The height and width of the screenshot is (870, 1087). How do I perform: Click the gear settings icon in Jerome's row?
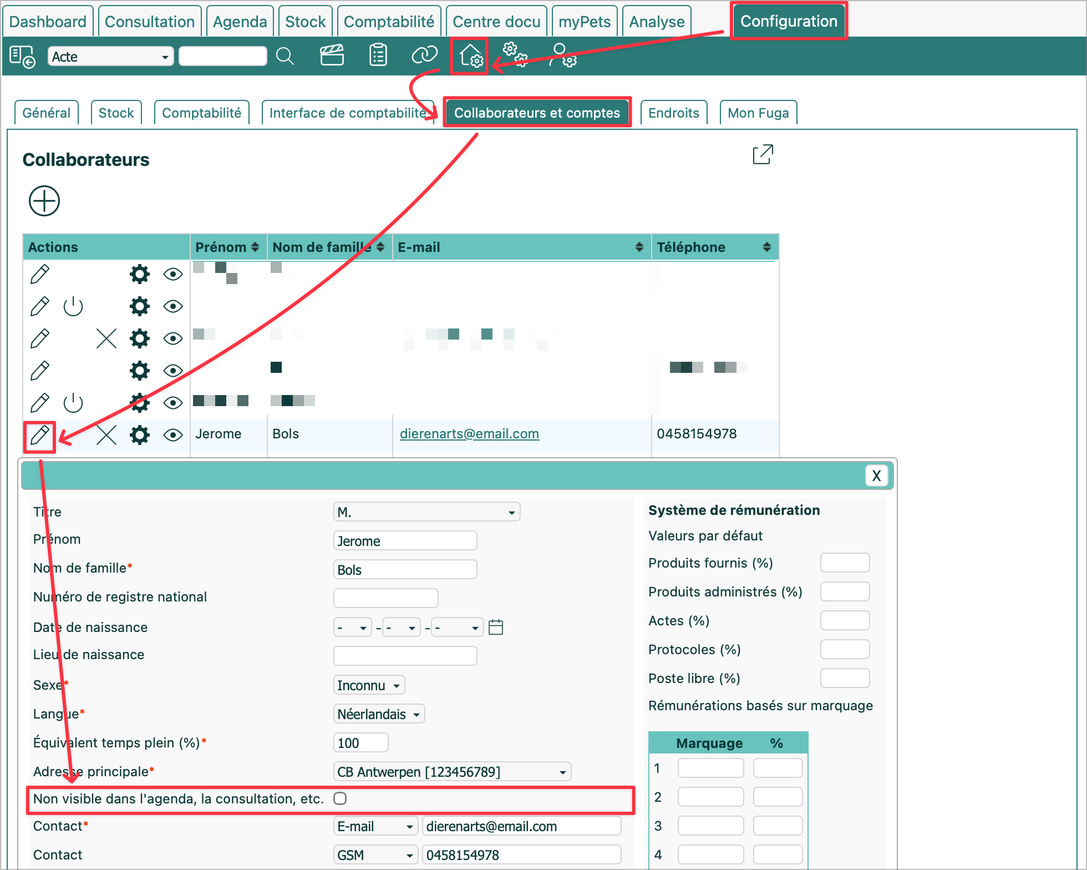[x=140, y=436]
